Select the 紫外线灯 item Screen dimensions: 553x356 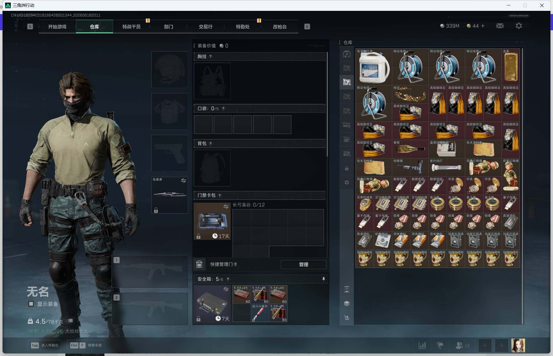click(447, 167)
